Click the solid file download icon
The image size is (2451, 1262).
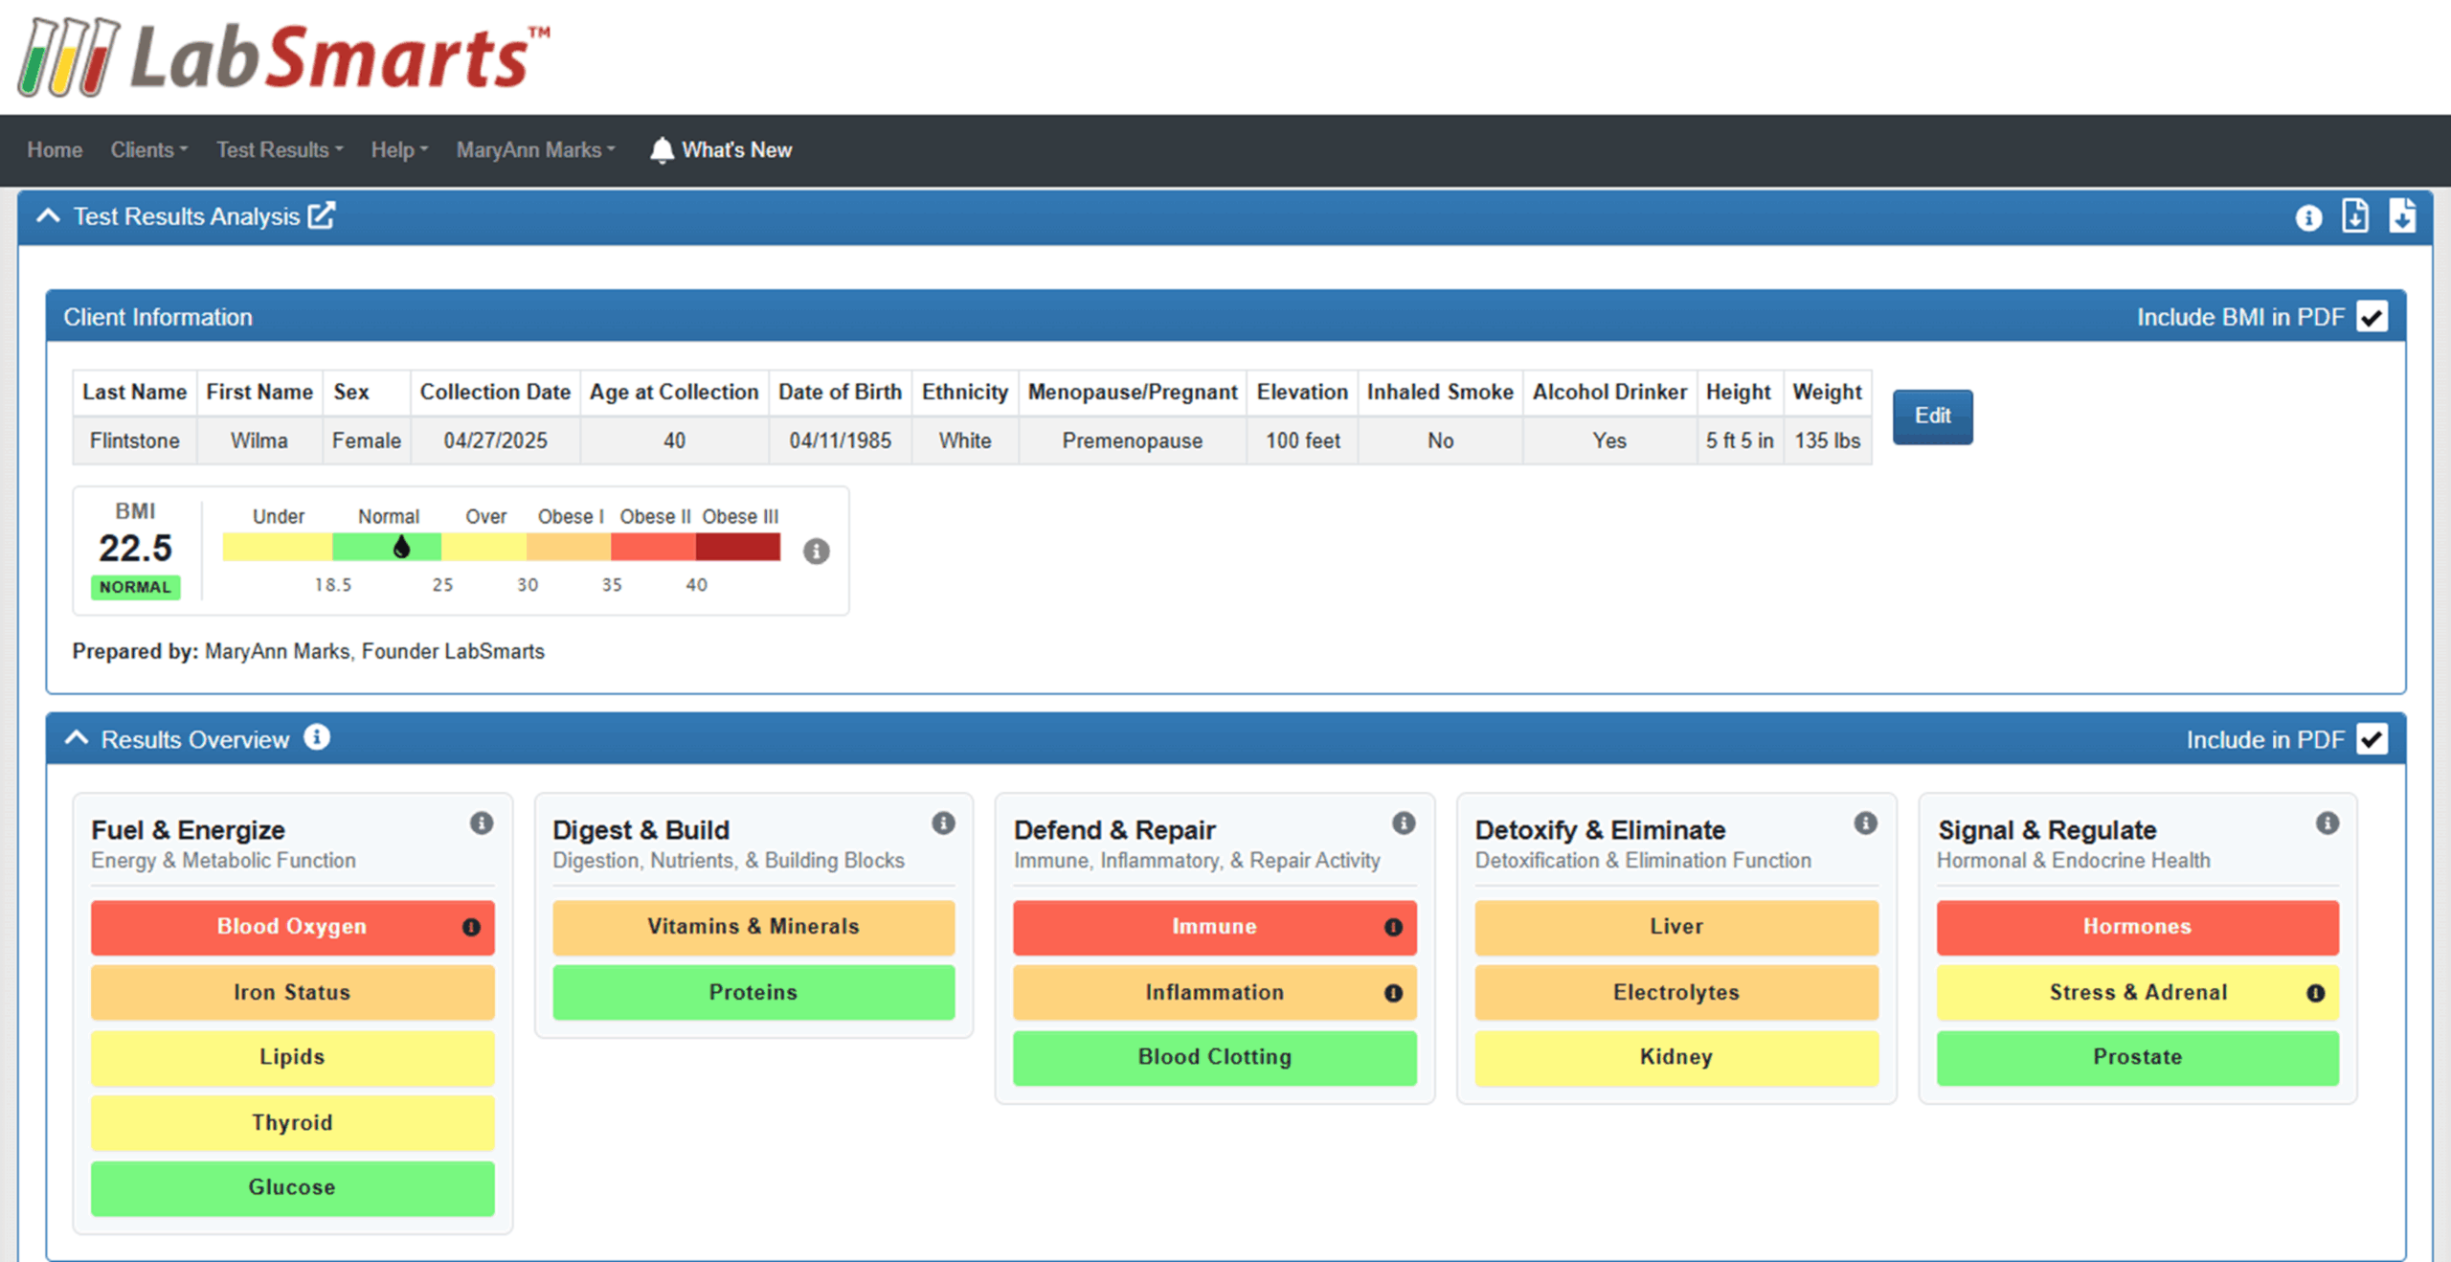click(2402, 216)
